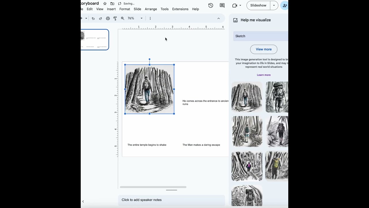
Task: Click the Sketch prompt input field
Action: (260, 36)
